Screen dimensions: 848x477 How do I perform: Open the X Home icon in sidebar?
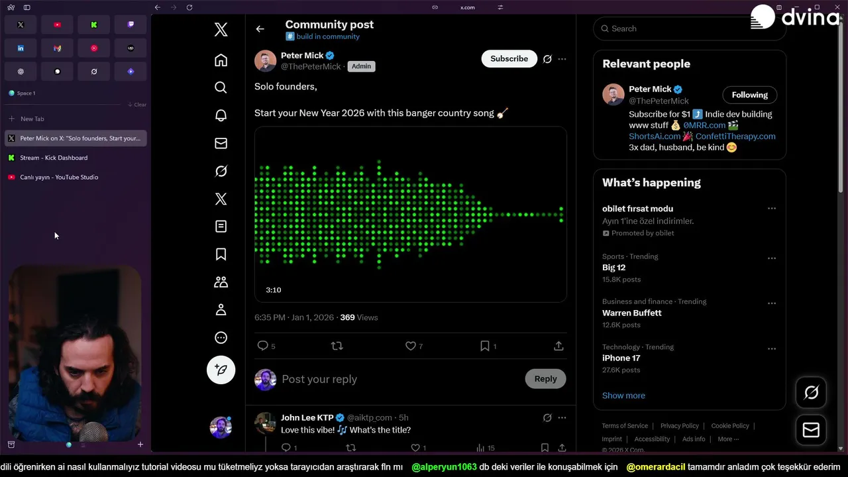(221, 60)
